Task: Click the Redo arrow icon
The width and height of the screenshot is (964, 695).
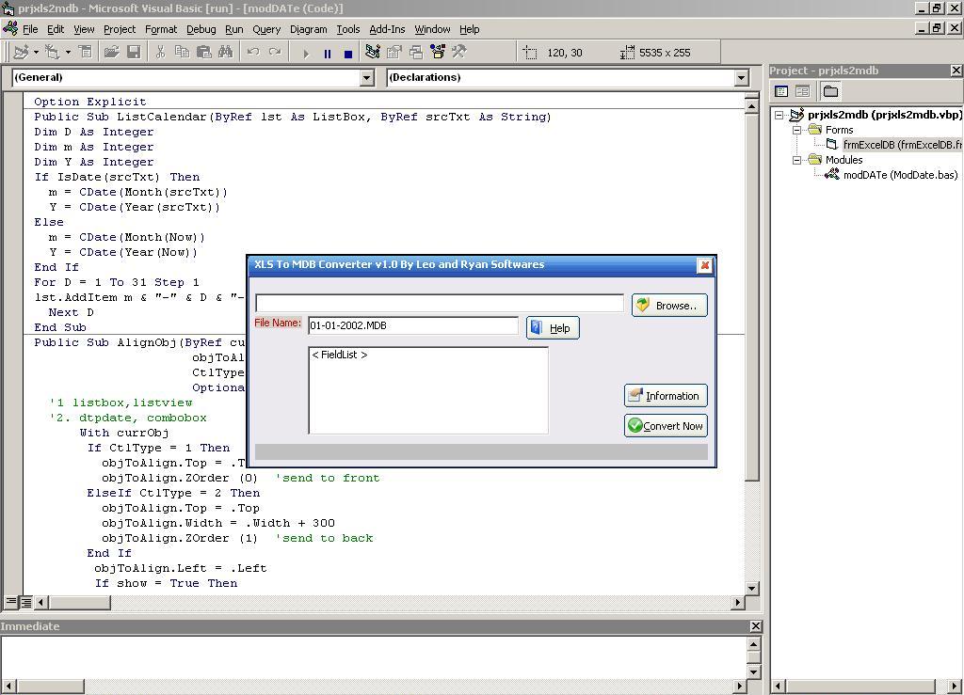Action: (x=275, y=52)
